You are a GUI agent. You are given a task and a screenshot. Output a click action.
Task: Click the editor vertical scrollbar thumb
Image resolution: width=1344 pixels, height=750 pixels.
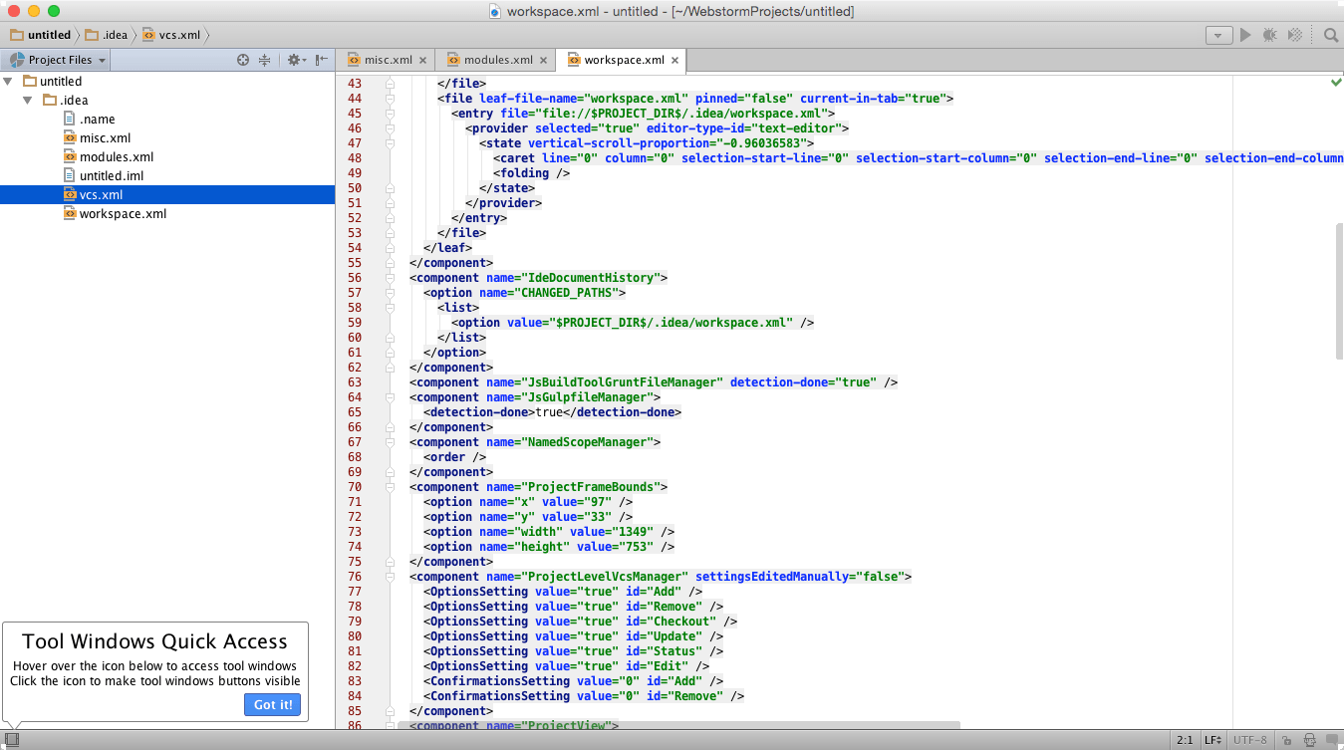(x=1339, y=291)
